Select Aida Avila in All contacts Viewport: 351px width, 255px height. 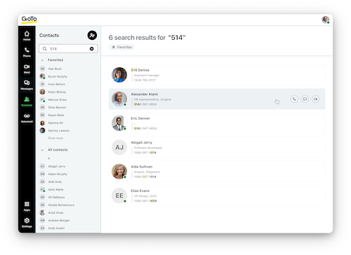(x=55, y=181)
